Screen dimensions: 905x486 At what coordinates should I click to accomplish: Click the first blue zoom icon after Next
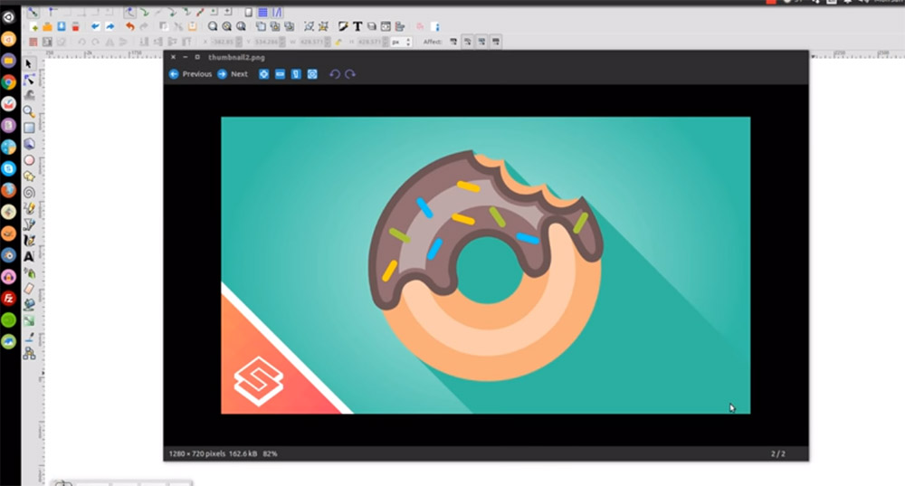(263, 74)
